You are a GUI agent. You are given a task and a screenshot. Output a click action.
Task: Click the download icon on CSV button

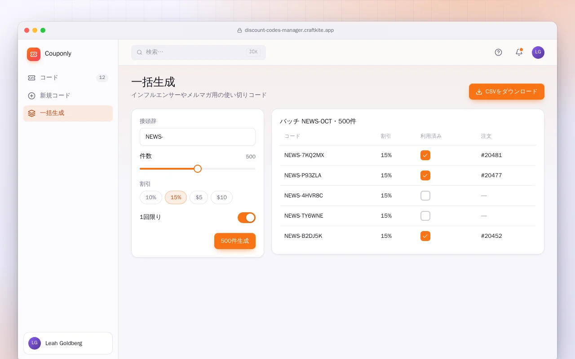tap(479, 92)
